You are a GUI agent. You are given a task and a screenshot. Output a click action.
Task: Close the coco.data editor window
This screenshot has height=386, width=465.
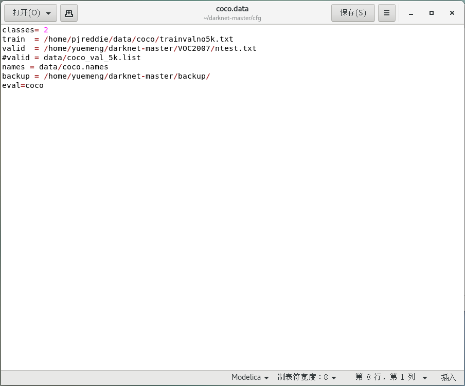(452, 13)
